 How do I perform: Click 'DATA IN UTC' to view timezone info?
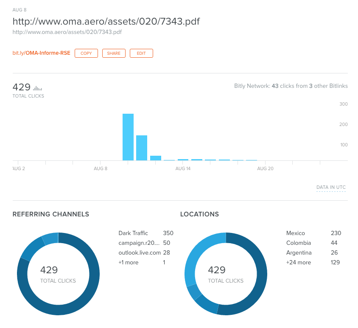(x=331, y=187)
